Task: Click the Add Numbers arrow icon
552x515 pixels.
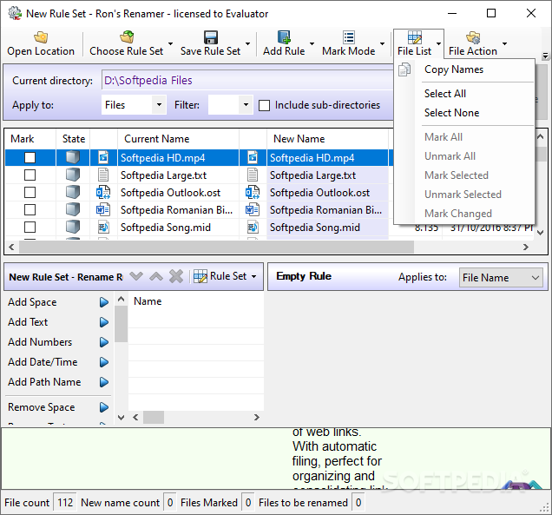Action: [104, 342]
